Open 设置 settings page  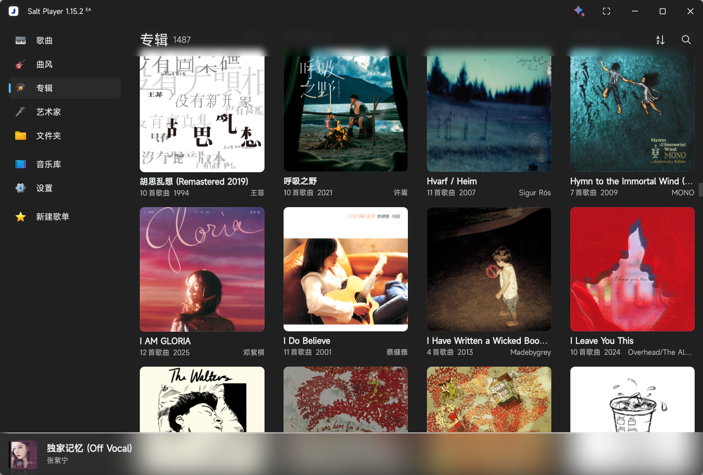coord(65,188)
